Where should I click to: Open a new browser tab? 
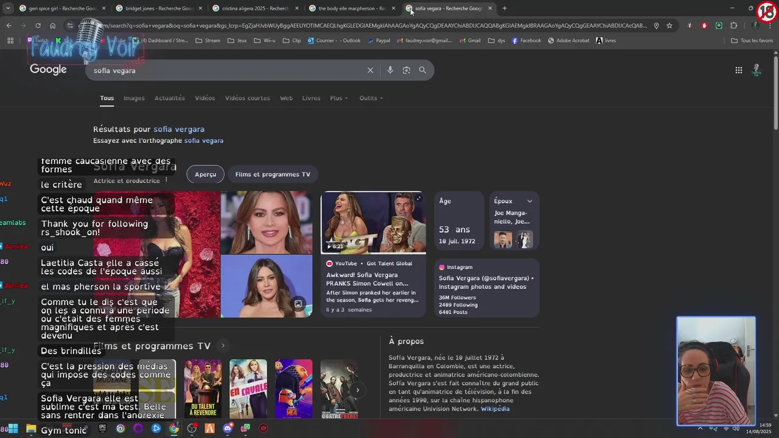click(x=505, y=9)
